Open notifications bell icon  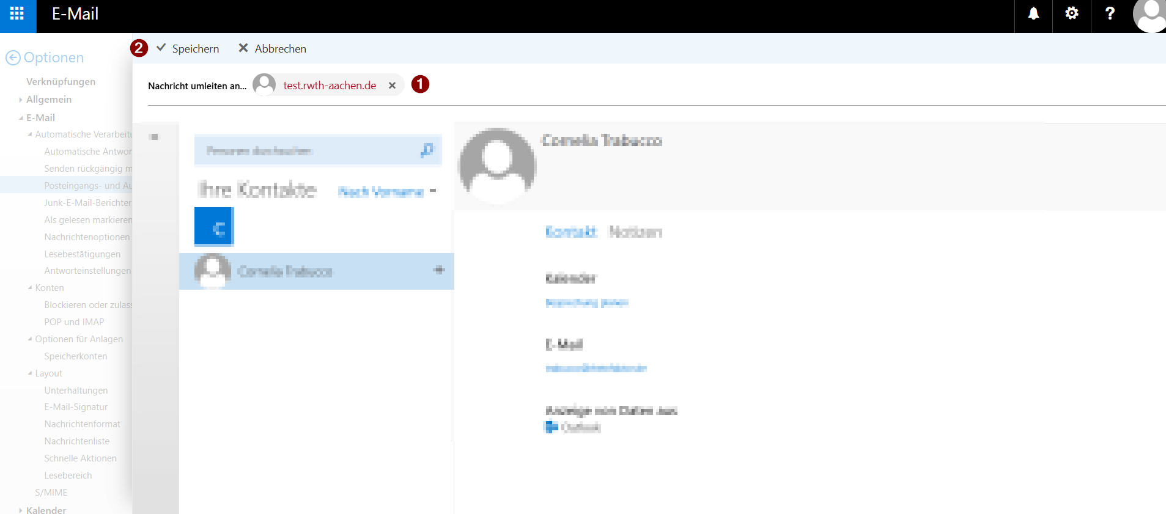click(1033, 14)
